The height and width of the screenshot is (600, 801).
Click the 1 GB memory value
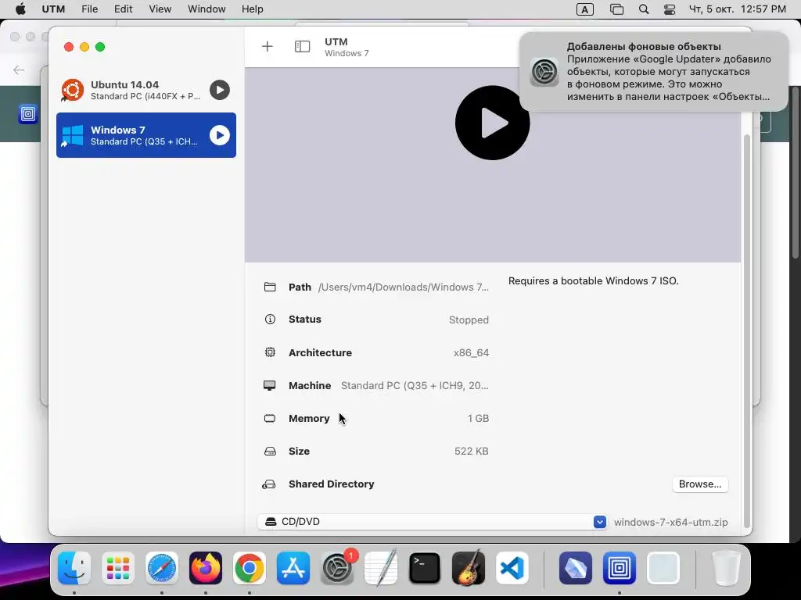pyautogui.click(x=478, y=419)
